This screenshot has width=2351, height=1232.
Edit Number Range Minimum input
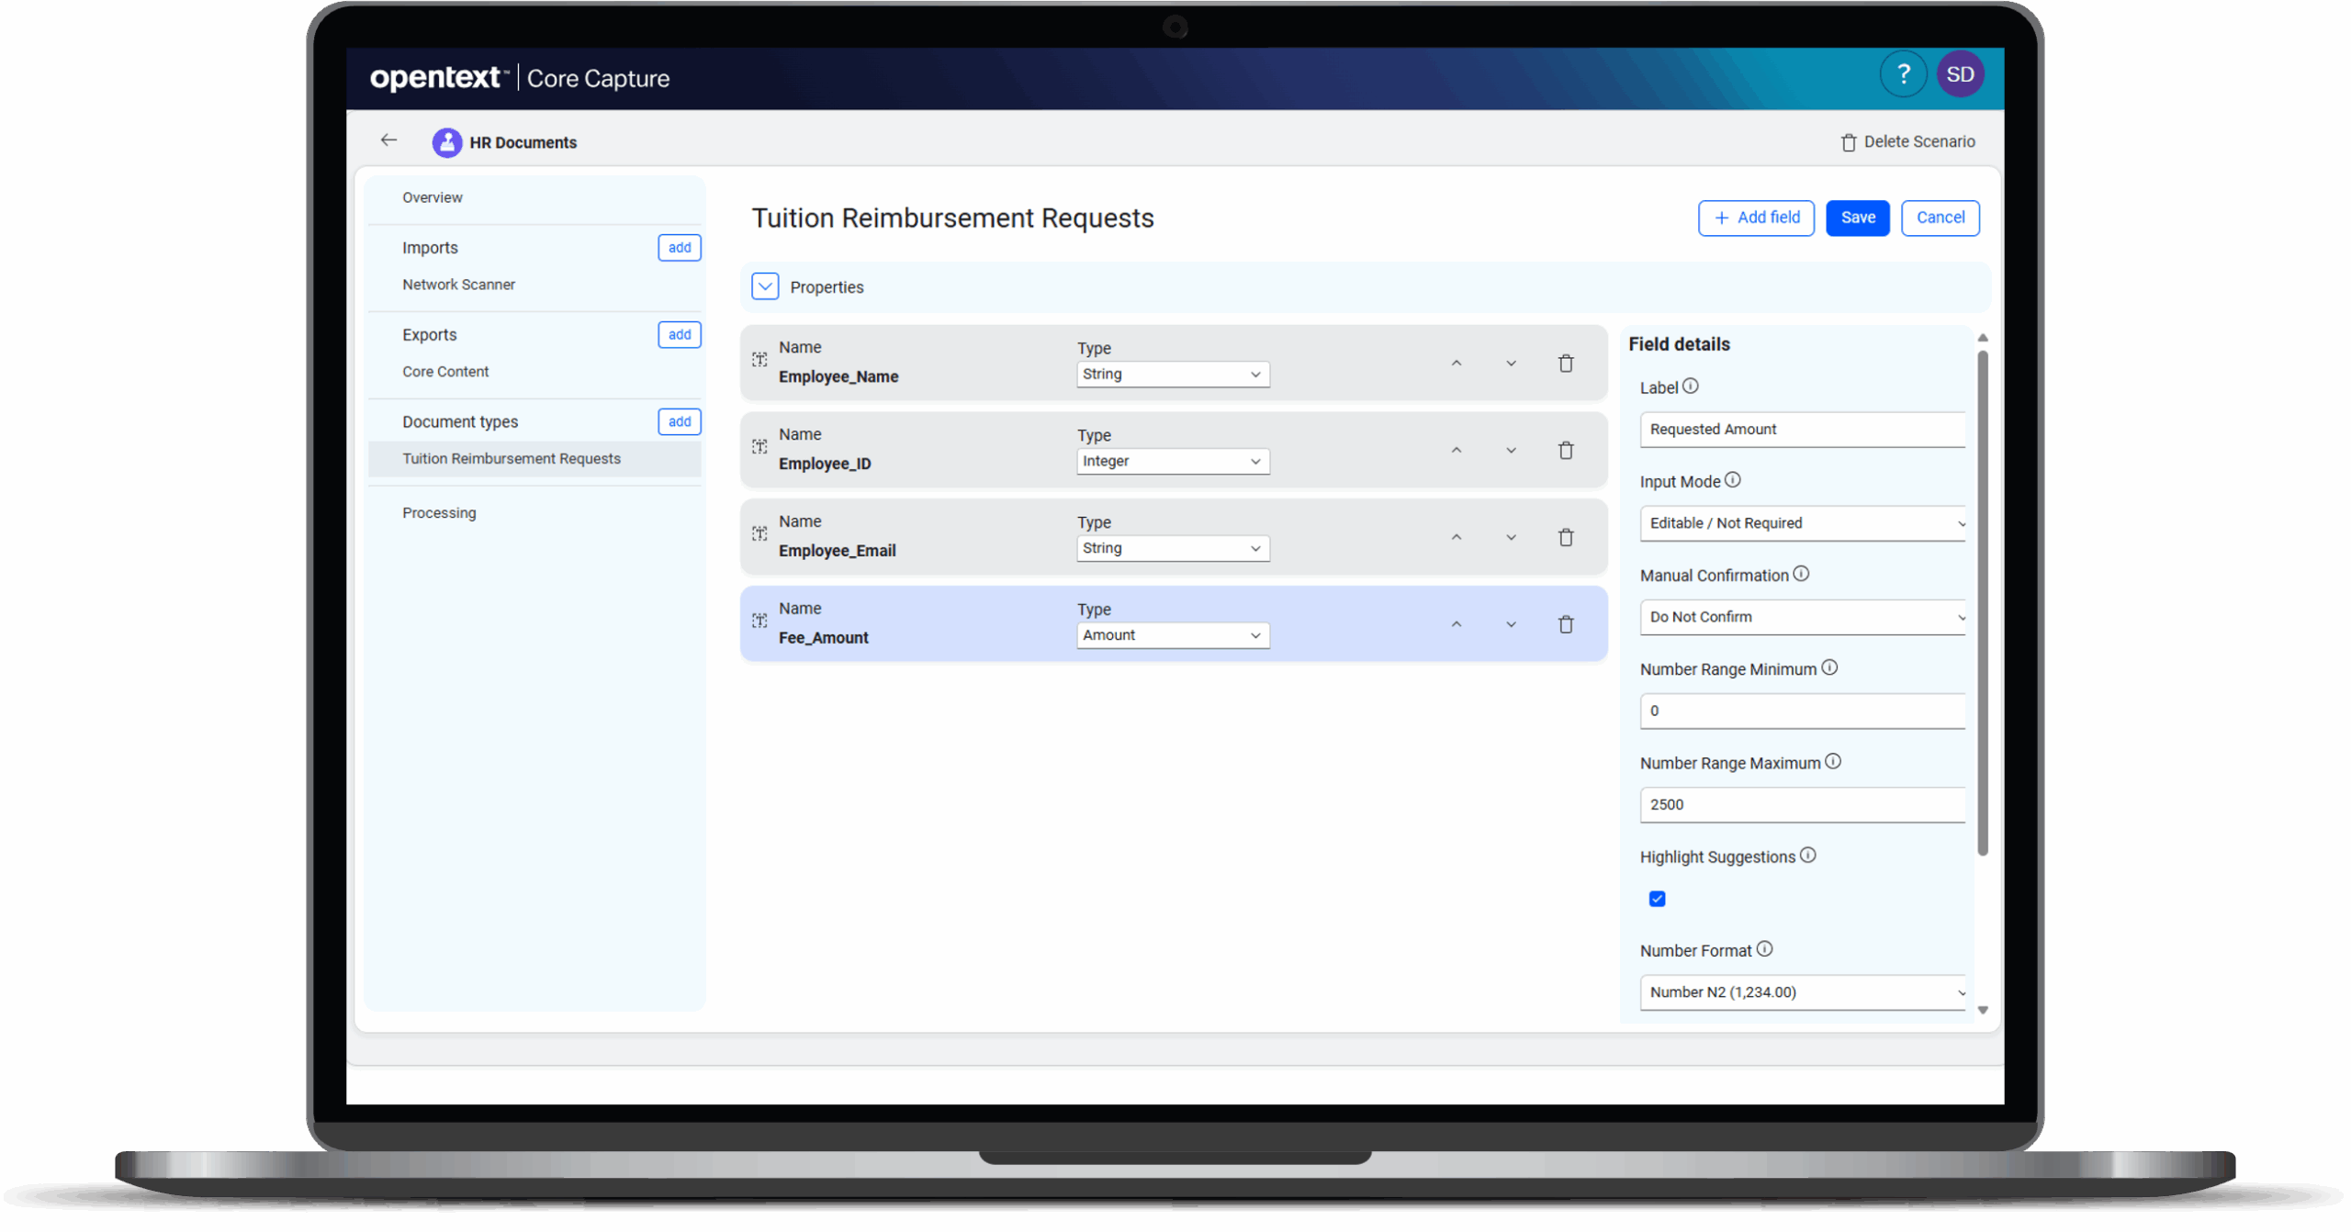coord(1803,711)
